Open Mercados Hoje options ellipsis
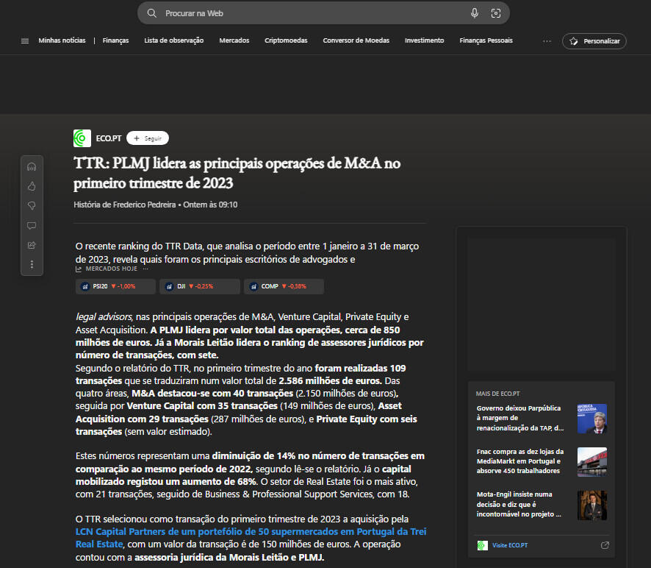Viewport: 651px width, 568px height. click(145, 269)
